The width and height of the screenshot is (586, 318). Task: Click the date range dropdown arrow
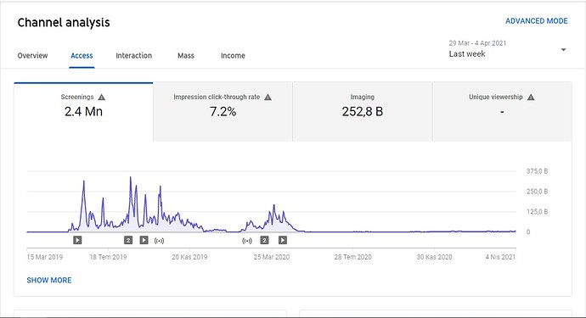click(x=563, y=50)
